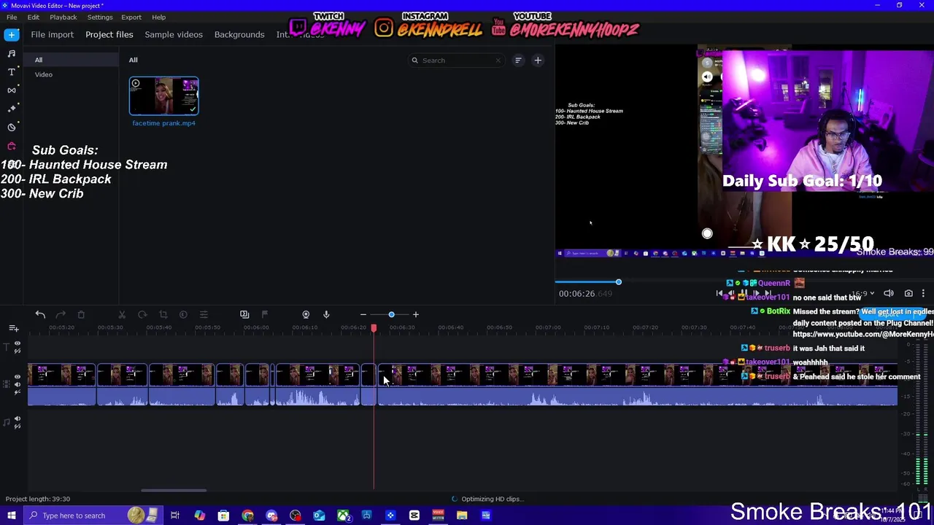
Task: Click the preview playback progress handle
Action: (x=618, y=282)
